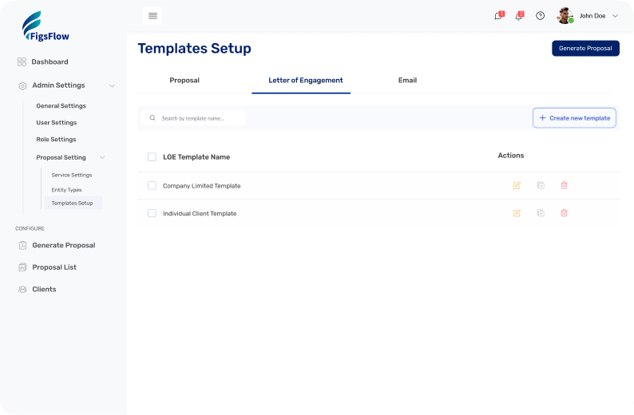Duplicate the Company Limited Template

(x=541, y=185)
